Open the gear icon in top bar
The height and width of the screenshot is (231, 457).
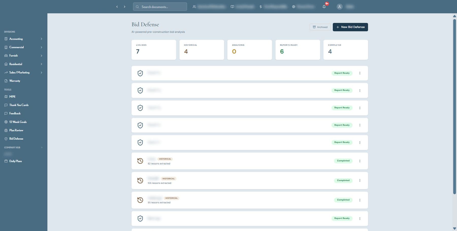pos(293,7)
